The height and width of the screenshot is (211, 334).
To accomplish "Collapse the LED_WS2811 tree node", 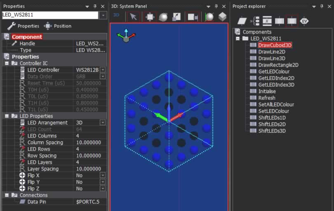I will coord(238,39).
